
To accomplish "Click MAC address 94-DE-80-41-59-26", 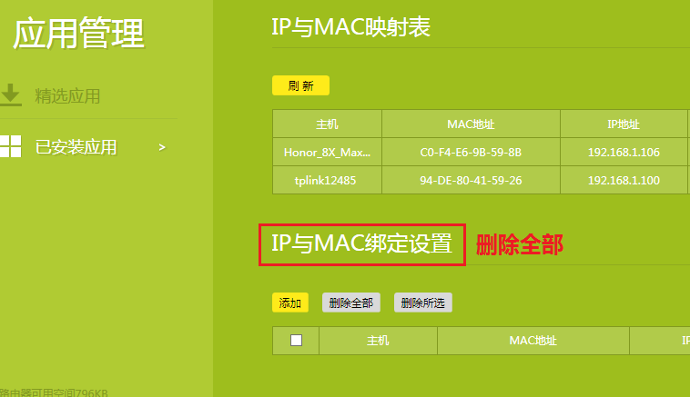I will click(471, 180).
